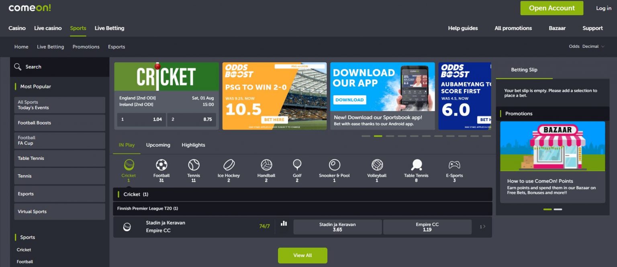The image size is (617, 267).
Task: Select the E-Sports gamepad icon
Action: point(454,165)
